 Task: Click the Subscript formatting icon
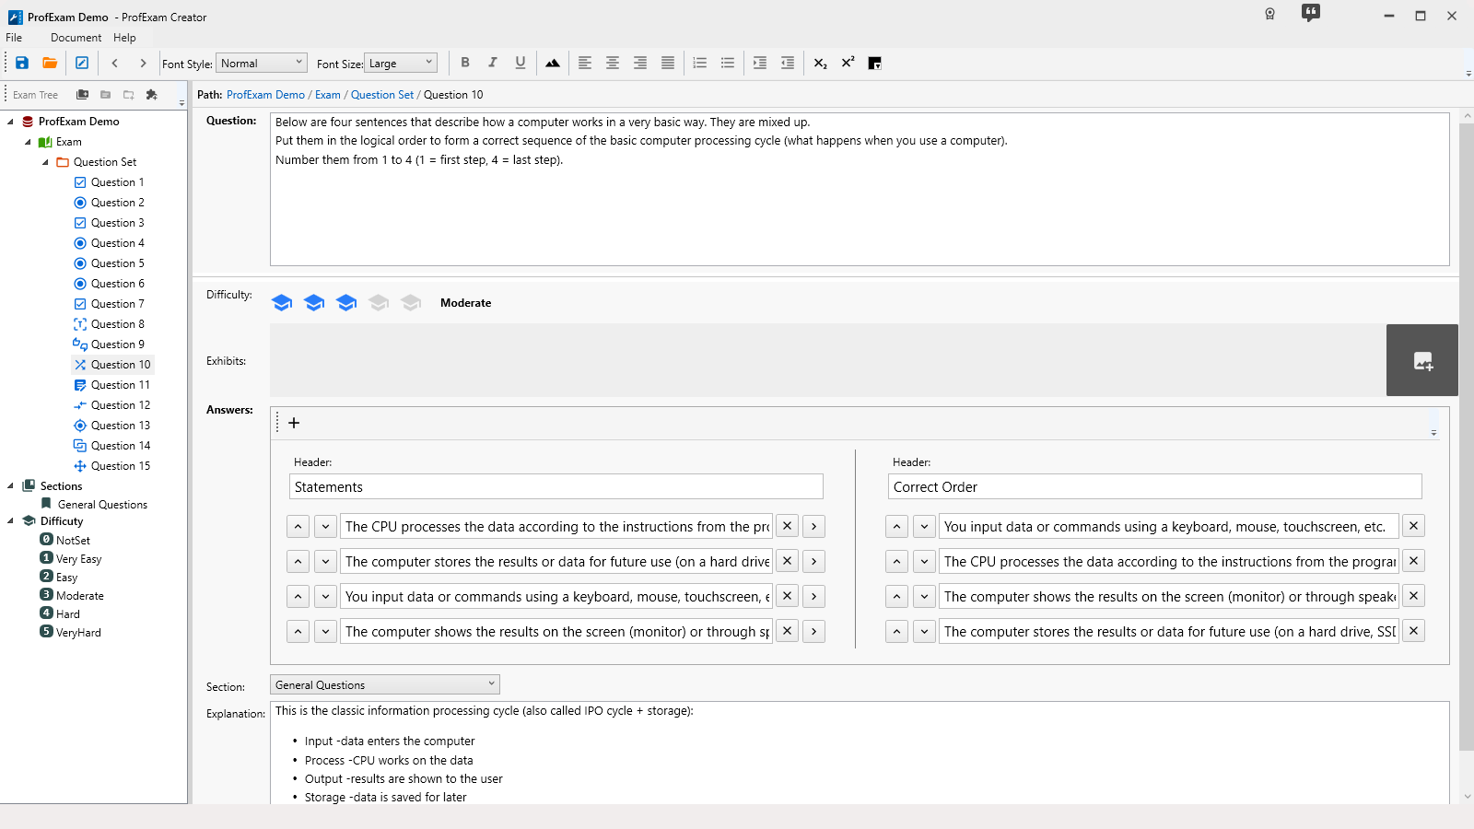(x=820, y=63)
